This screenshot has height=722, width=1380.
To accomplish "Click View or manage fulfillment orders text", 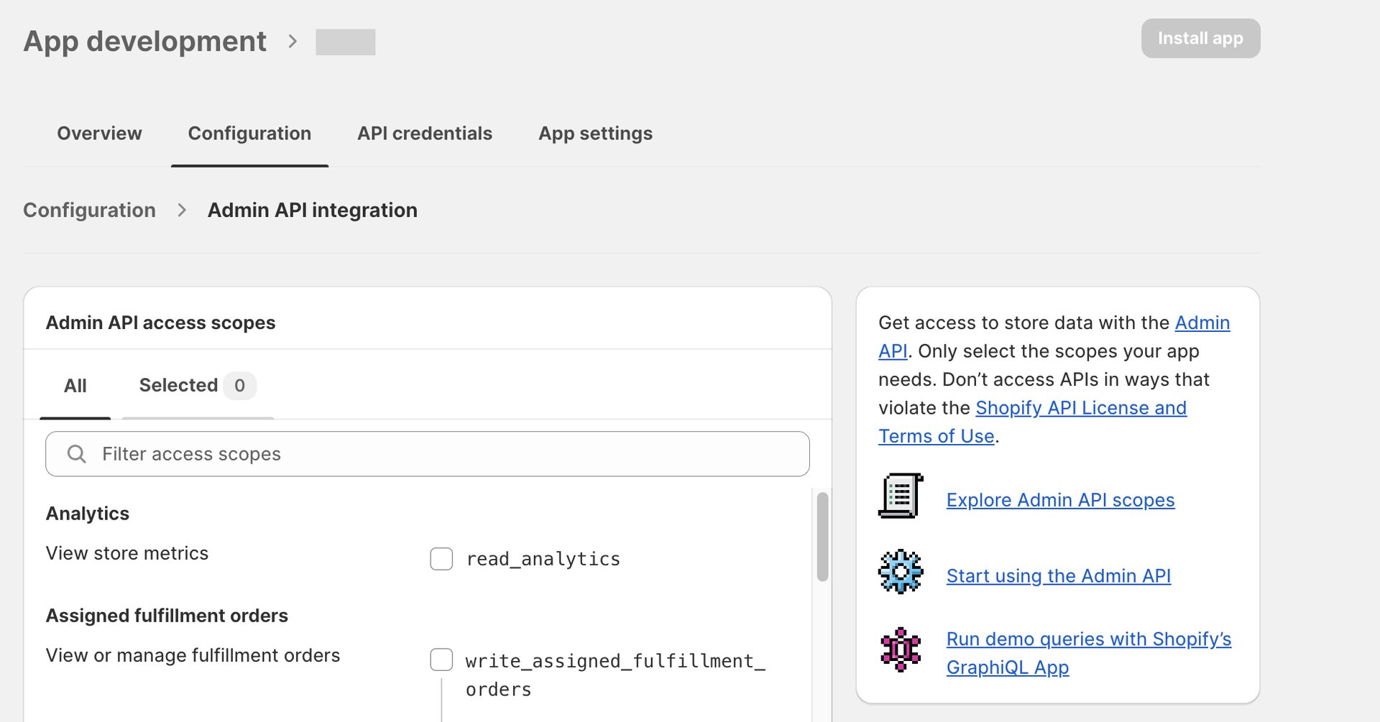I will tap(193, 655).
